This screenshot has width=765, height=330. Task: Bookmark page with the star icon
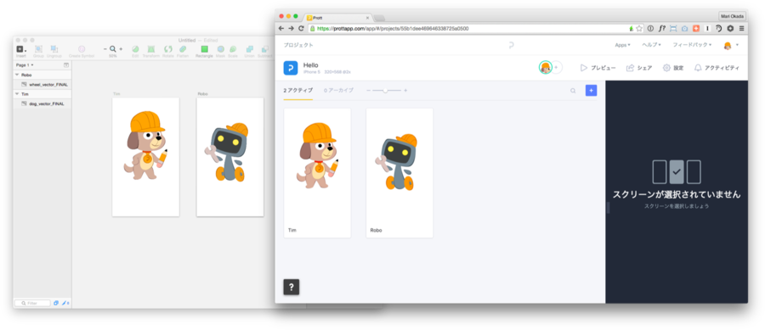[639, 28]
